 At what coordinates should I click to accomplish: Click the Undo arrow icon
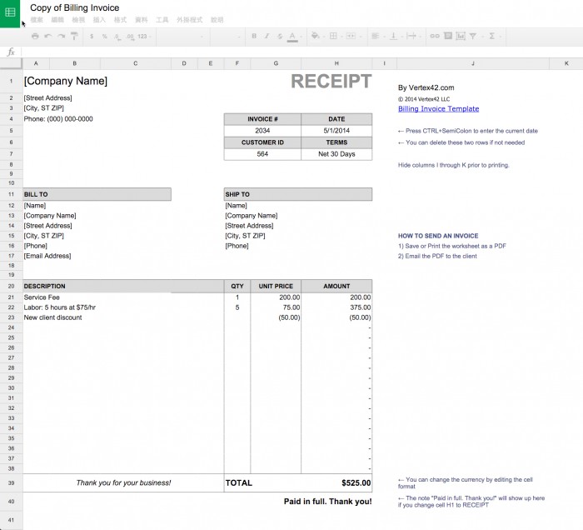click(x=48, y=36)
